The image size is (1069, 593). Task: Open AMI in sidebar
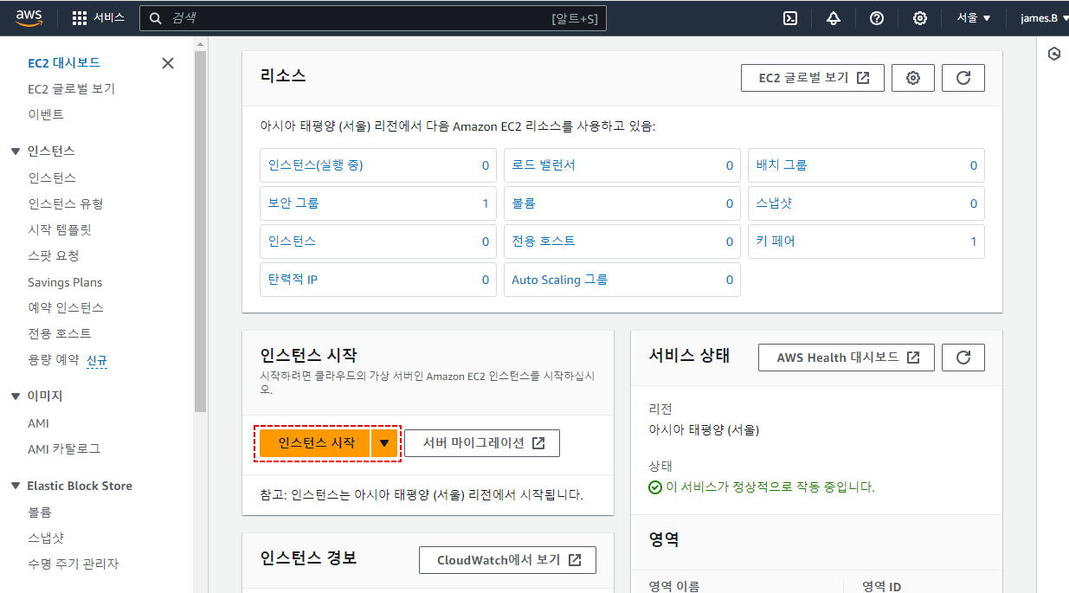click(x=39, y=423)
